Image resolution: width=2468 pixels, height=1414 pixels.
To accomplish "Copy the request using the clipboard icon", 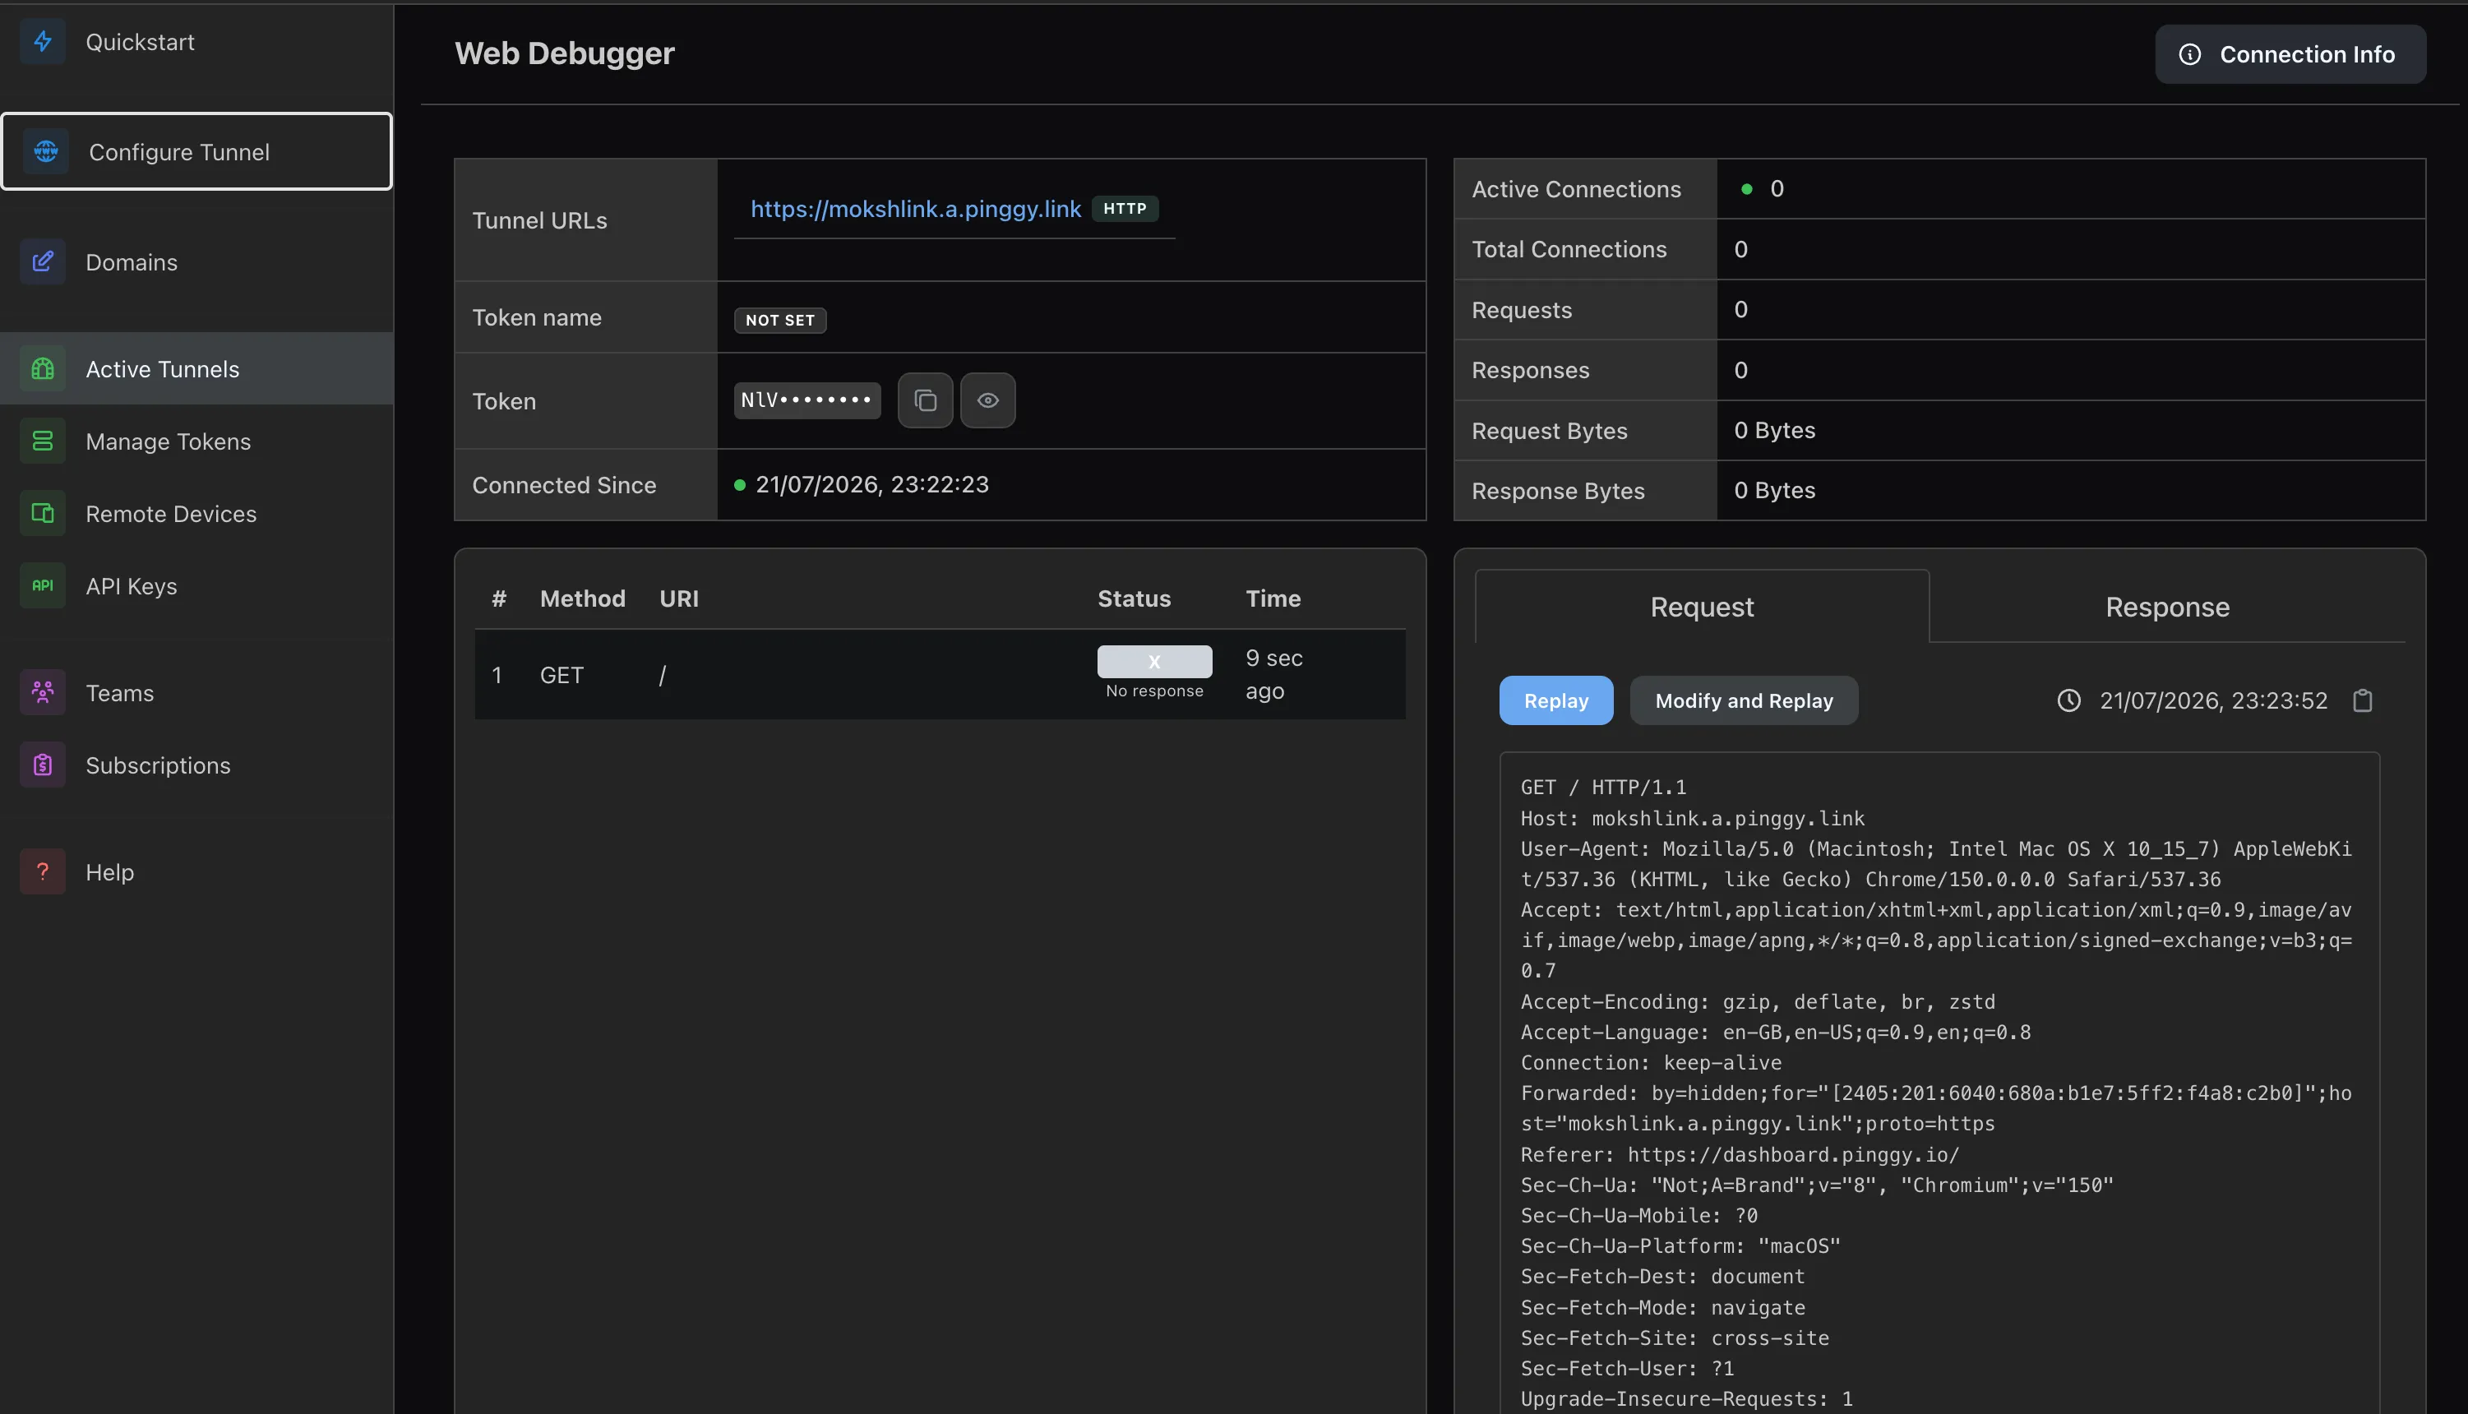I will click(x=2362, y=700).
